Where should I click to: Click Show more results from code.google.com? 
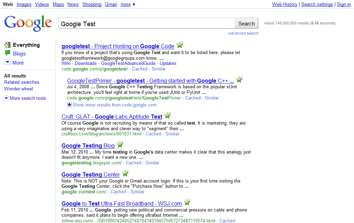point(115,105)
